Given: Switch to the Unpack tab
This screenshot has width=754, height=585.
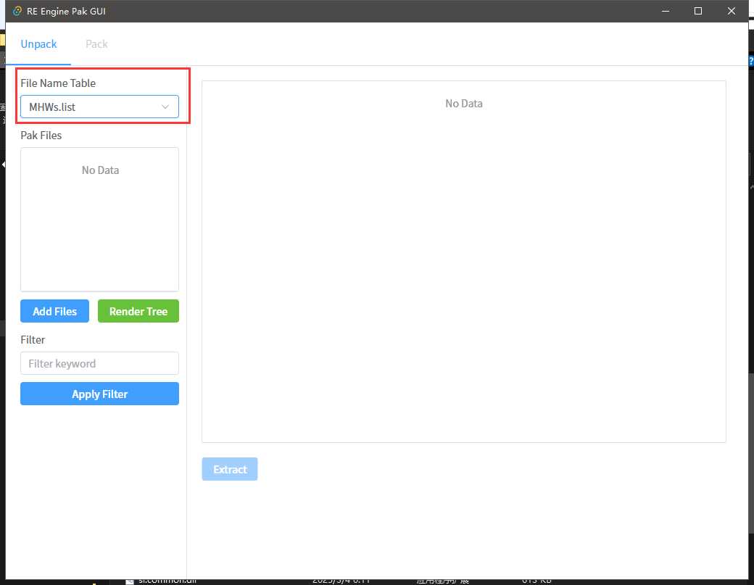Looking at the screenshot, I should (x=38, y=44).
